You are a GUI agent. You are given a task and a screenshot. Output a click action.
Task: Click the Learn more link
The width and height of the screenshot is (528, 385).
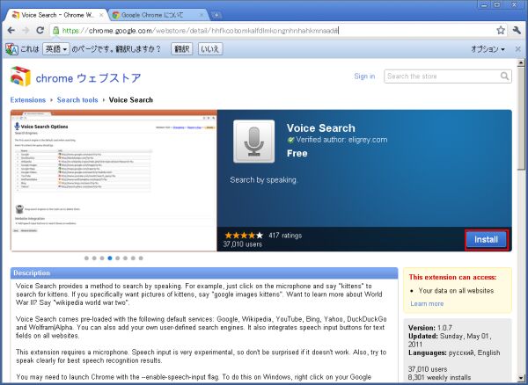coord(427,303)
